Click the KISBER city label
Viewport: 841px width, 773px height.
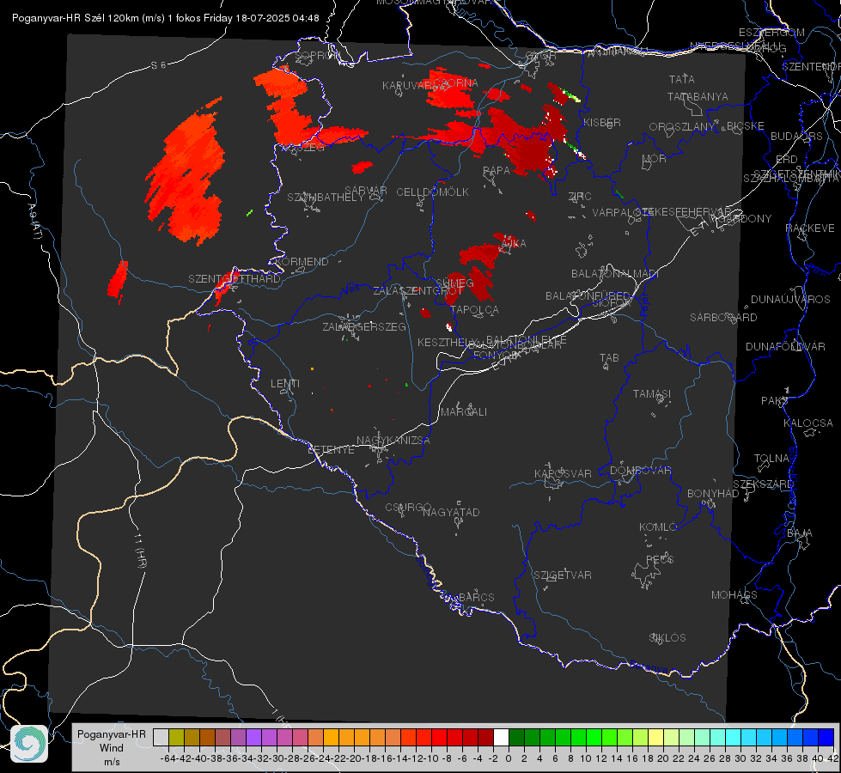tap(602, 122)
